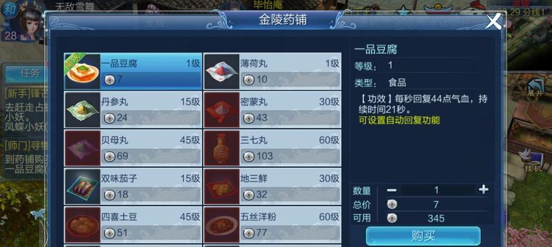Select the 四喜土豆 potato dish icon
Viewport: 552px width, 247px height.
[x=82, y=225]
